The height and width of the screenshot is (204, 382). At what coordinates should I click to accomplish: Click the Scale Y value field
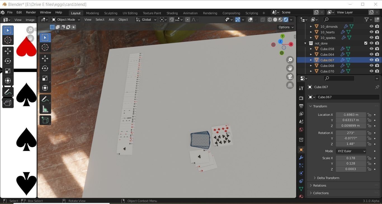351,163
